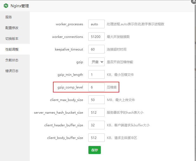Switch to the 配置修改 tab
Image resolution: width=196 pixels, height=161 pixels.
12,28
